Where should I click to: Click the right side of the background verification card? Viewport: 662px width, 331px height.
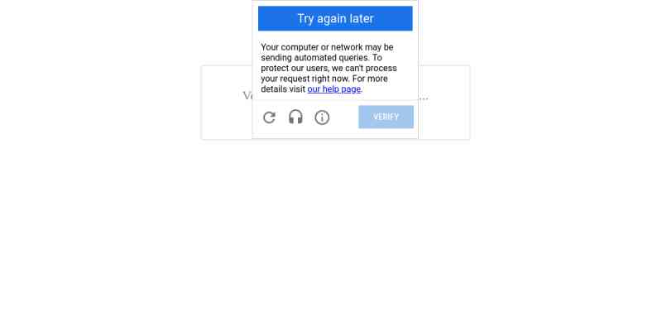click(x=444, y=103)
